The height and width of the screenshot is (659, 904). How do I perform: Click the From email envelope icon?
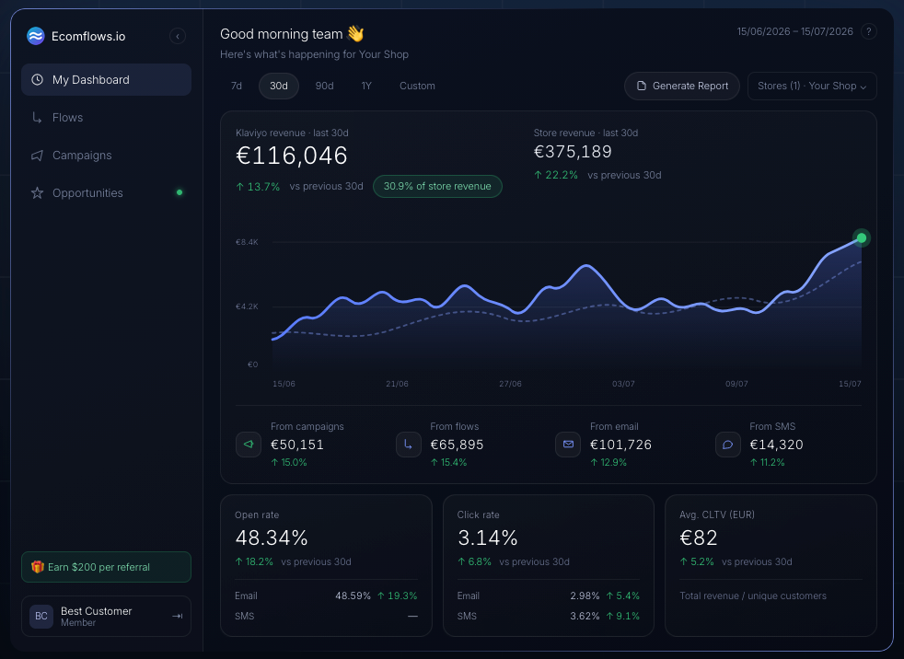pyautogui.click(x=568, y=445)
